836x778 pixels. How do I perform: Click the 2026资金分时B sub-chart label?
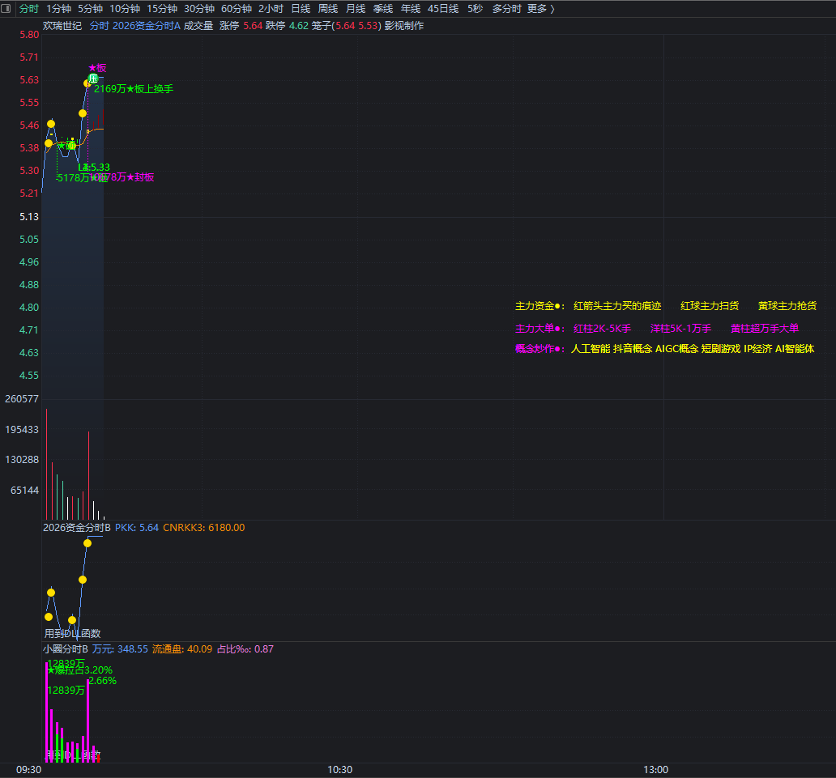click(x=77, y=528)
